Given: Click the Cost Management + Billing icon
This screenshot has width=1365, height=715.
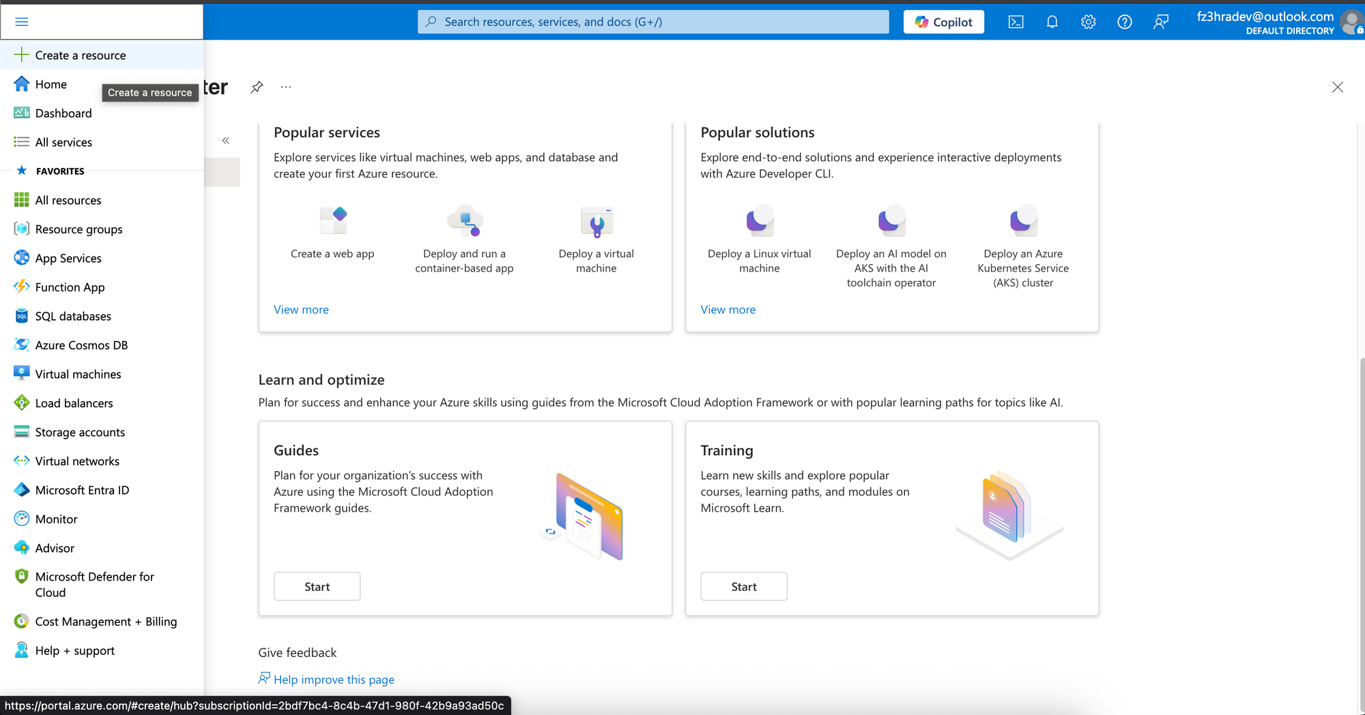Looking at the screenshot, I should coord(22,622).
